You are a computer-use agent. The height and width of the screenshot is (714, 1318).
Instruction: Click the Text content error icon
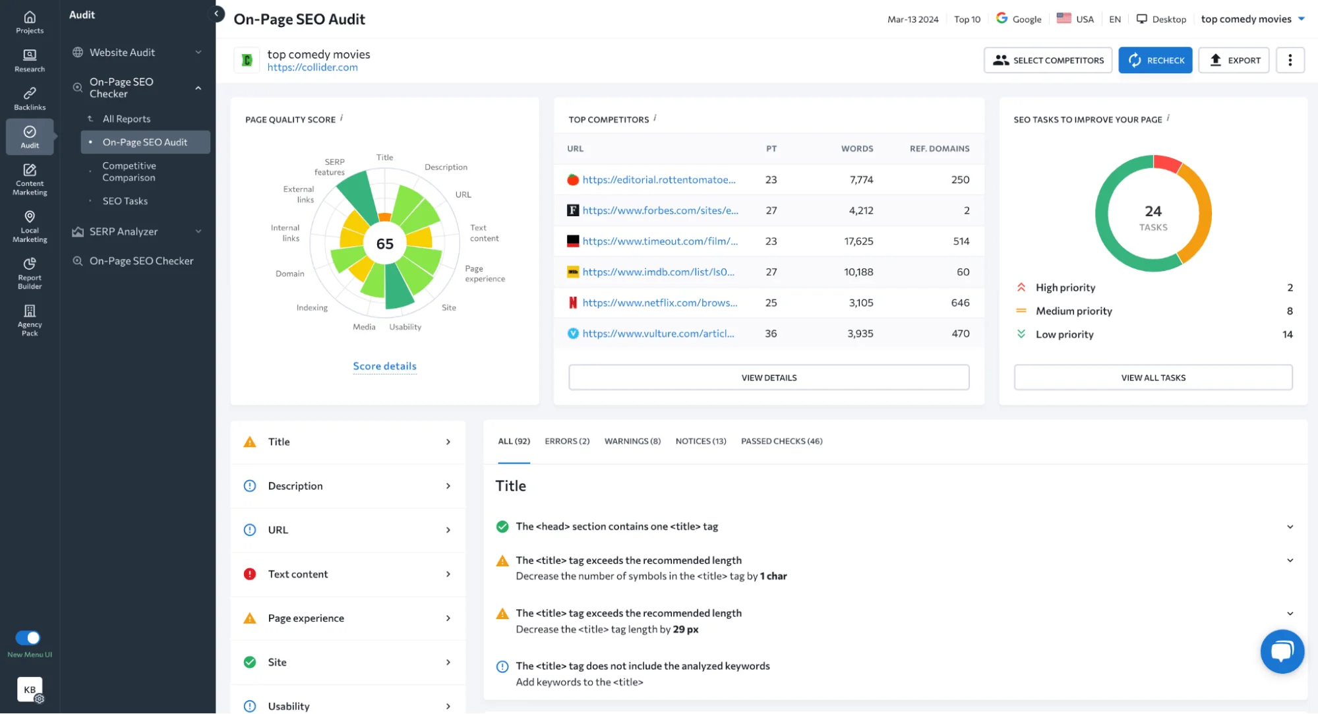click(250, 574)
